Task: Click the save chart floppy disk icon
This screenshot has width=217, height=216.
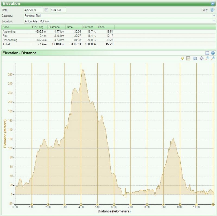Action: point(195,58)
